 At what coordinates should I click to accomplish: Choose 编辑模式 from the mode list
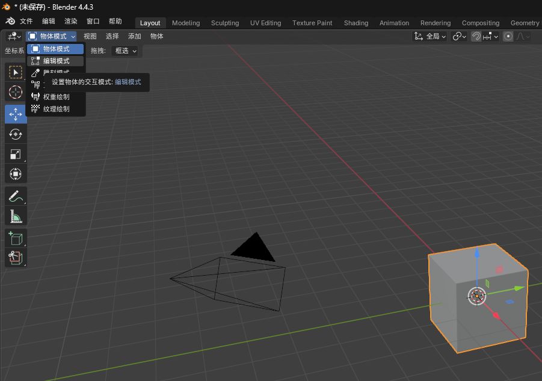[x=56, y=61]
